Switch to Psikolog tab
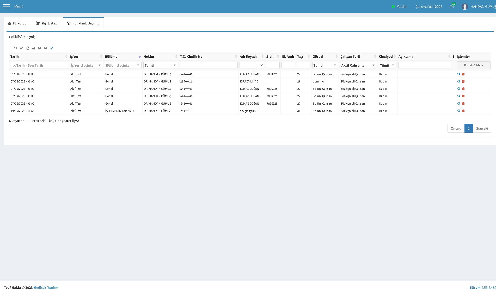496x294 pixels. (17, 23)
